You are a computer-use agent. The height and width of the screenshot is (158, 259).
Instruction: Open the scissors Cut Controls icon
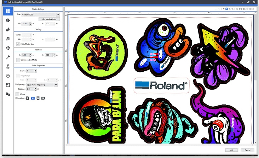click(7, 66)
